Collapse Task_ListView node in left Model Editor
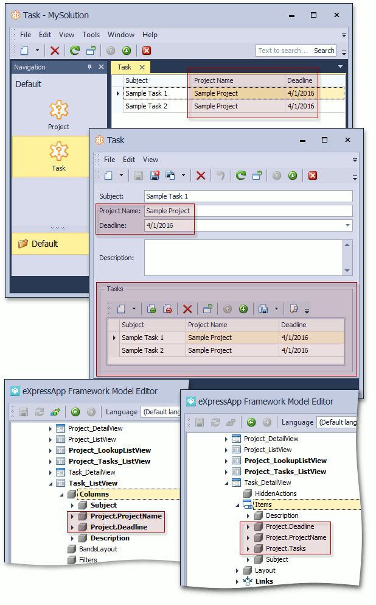The image size is (376, 605). [x=50, y=484]
